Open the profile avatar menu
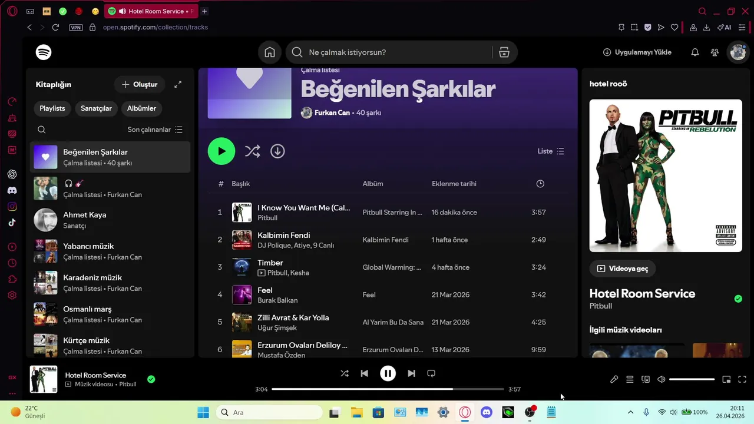Image resolution: width=754 pixels, height=424 pixels. click(738, 52)
